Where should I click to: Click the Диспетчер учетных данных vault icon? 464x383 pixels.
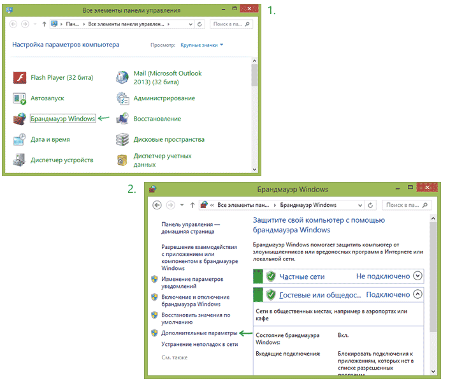pos(122,160)
